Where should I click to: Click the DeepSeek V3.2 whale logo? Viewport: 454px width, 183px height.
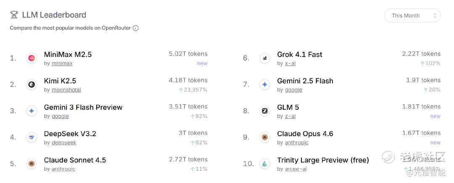[x=32, y=137]
